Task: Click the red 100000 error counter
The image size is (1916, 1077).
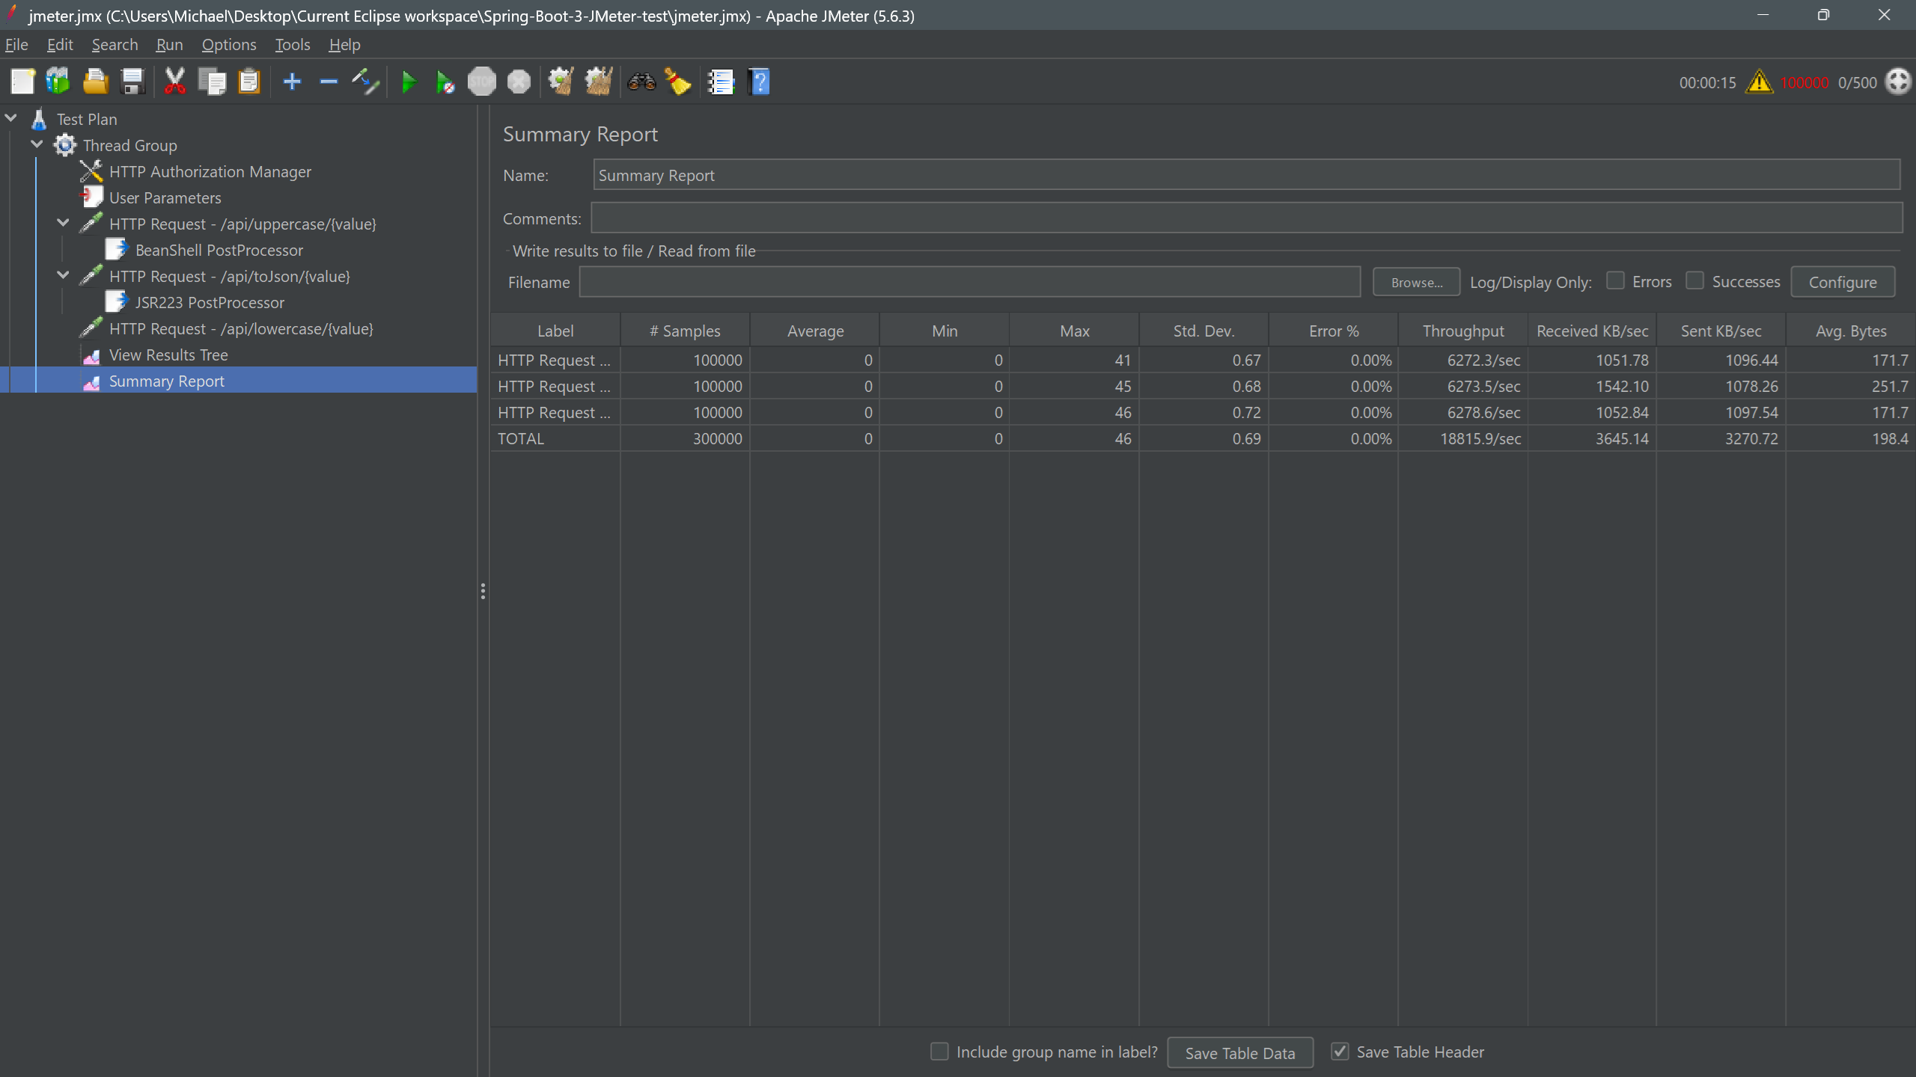Action: pyautogui.click(x=1804, y=82)
